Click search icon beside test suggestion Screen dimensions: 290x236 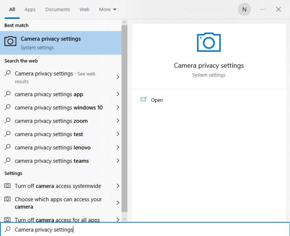tap(8, 134)
